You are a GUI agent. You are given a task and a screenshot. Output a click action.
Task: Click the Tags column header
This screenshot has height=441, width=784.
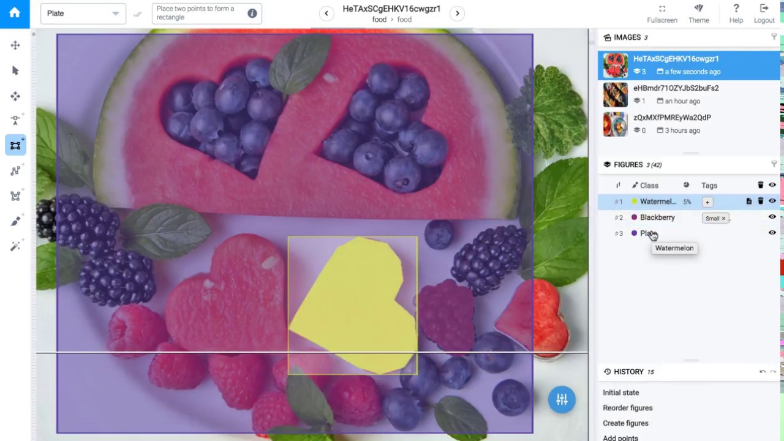[709, 185]
